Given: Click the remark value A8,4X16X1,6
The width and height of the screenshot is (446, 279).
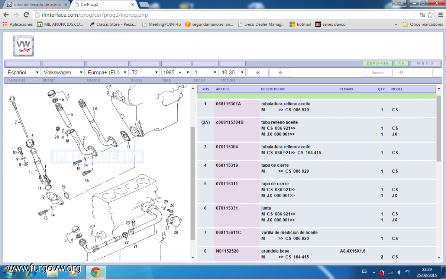Looking at the screenshot, I should [353, 251].
